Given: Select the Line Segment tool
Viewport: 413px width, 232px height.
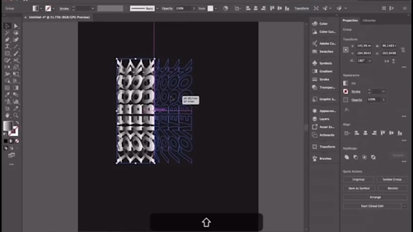Looking at the screenshot, I should [x=16, y=47].
